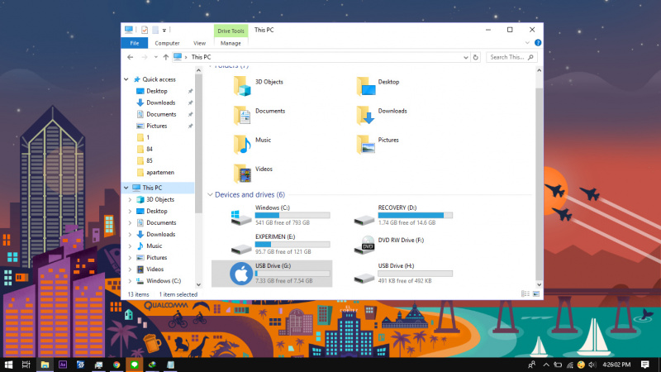Switch to Large icons view layout icon
This screenshot has height=372, width=661.
coord(535,294)
